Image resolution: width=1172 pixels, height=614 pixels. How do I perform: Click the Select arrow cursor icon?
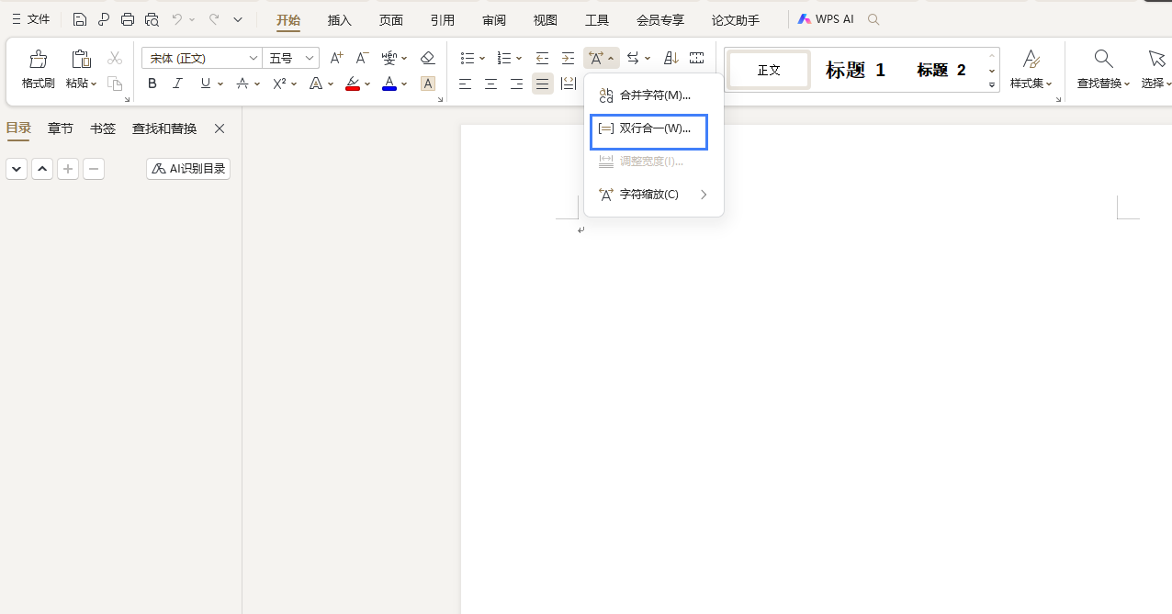coord(1156,59)
